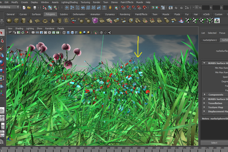
Task: Pick the Paint Selection brush tool in toolbox
Action: coord(2,48)
